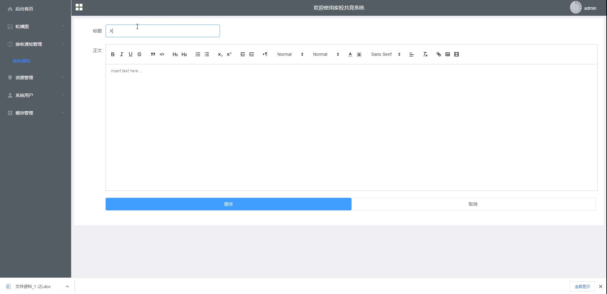Click the modules grid icon beside 模块管理
This screenshot has height=294, width=607.
click(10, 113)
